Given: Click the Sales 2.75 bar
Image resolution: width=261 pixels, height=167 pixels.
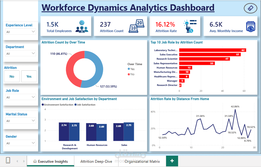Looking at the screenshot, I should 129,132.
